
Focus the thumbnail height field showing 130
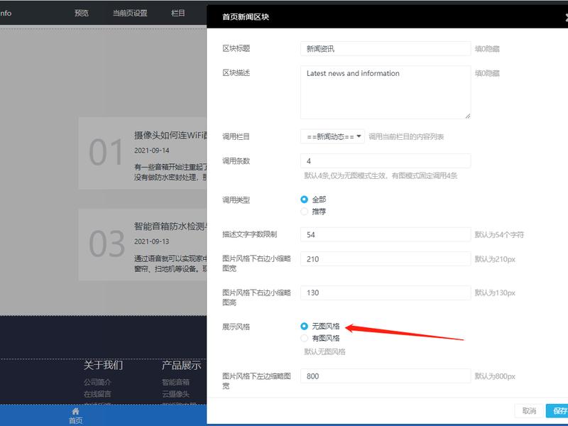(386, 293)
